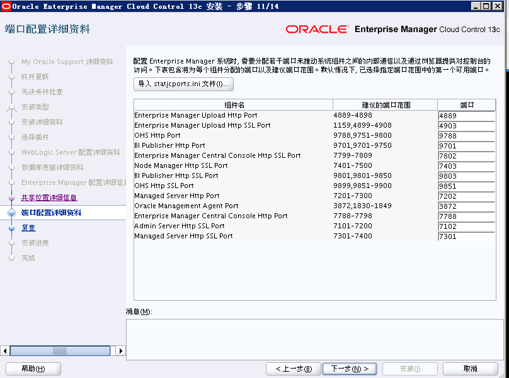This screenshot has width=509, height=378.
Task: Click the '安装进度' step in sidebar
Action: [35, 243]
